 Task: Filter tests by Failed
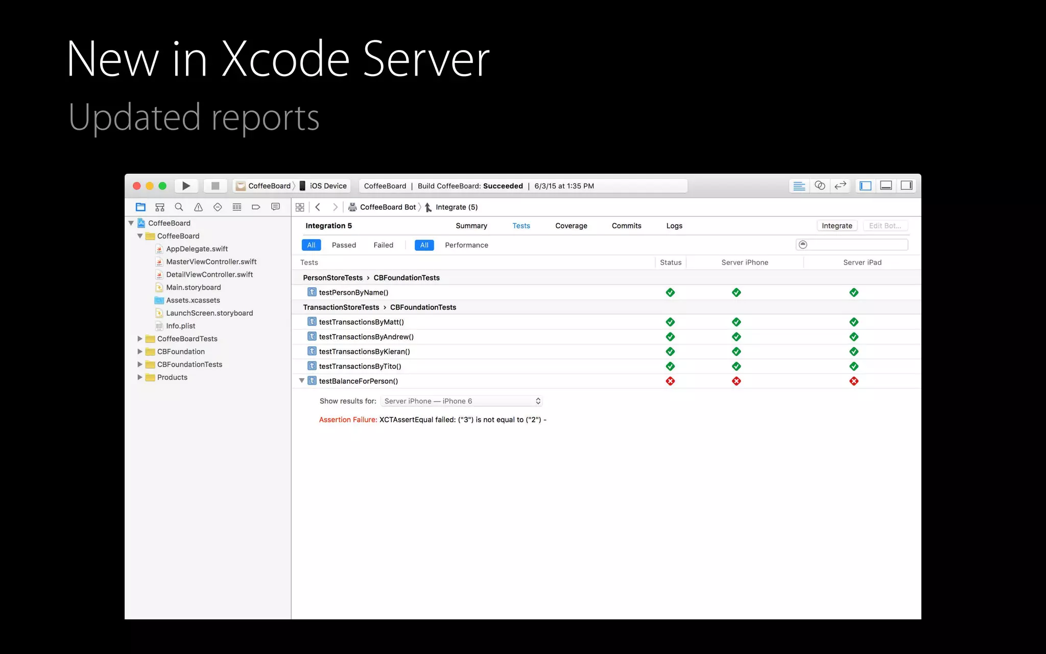pyautogui.click(x=384, y=245)
